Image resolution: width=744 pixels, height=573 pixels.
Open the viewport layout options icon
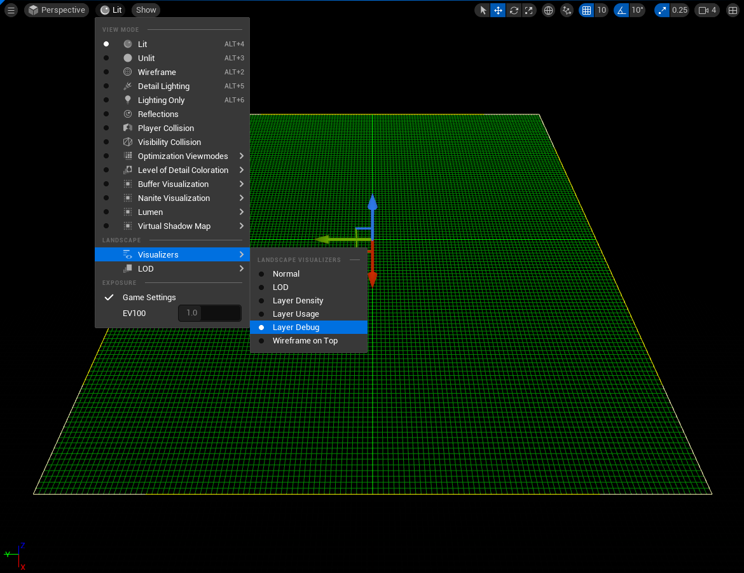pos(733,10)
